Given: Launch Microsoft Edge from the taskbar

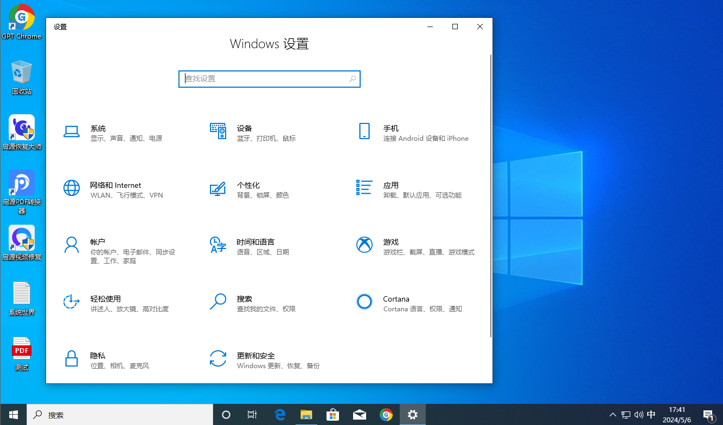Looking at the screenshot, I should pyautogui.click(x=280, y=415).
